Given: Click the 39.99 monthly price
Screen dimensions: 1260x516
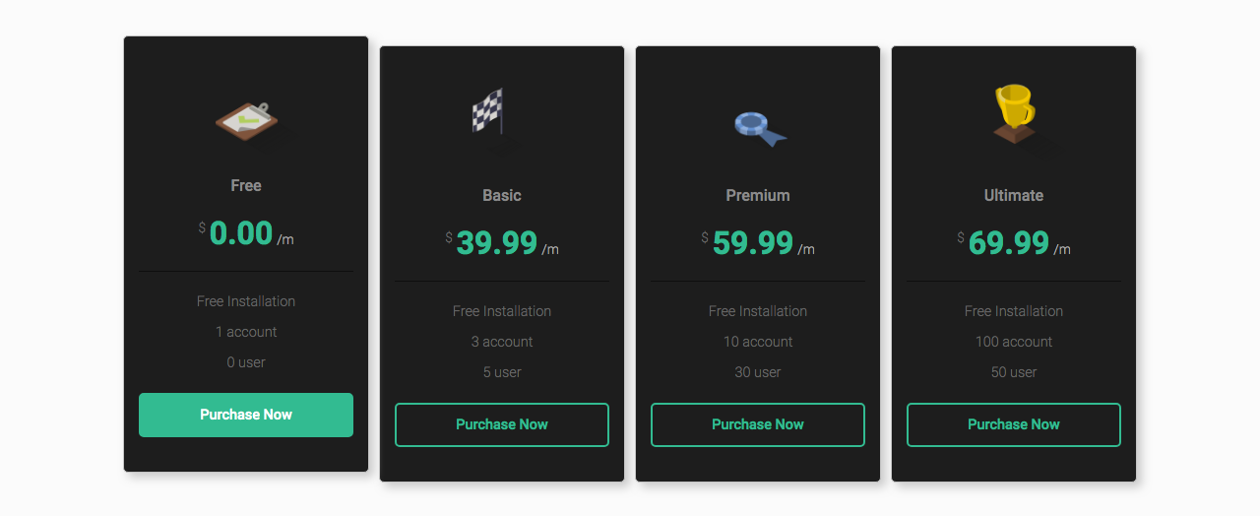Looking at the screenshot, I should click(497, 243).
